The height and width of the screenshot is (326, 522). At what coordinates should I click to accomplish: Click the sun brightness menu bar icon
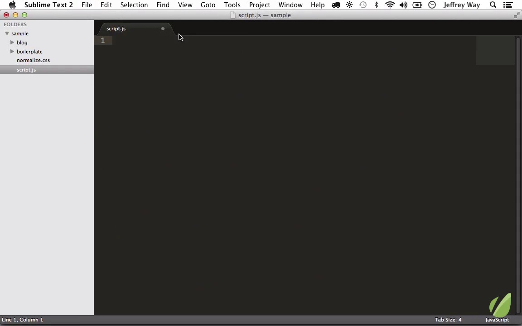[x=349, y=5]
